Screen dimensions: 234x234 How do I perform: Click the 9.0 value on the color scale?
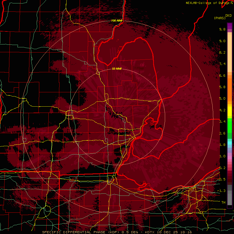coord(222,41)
